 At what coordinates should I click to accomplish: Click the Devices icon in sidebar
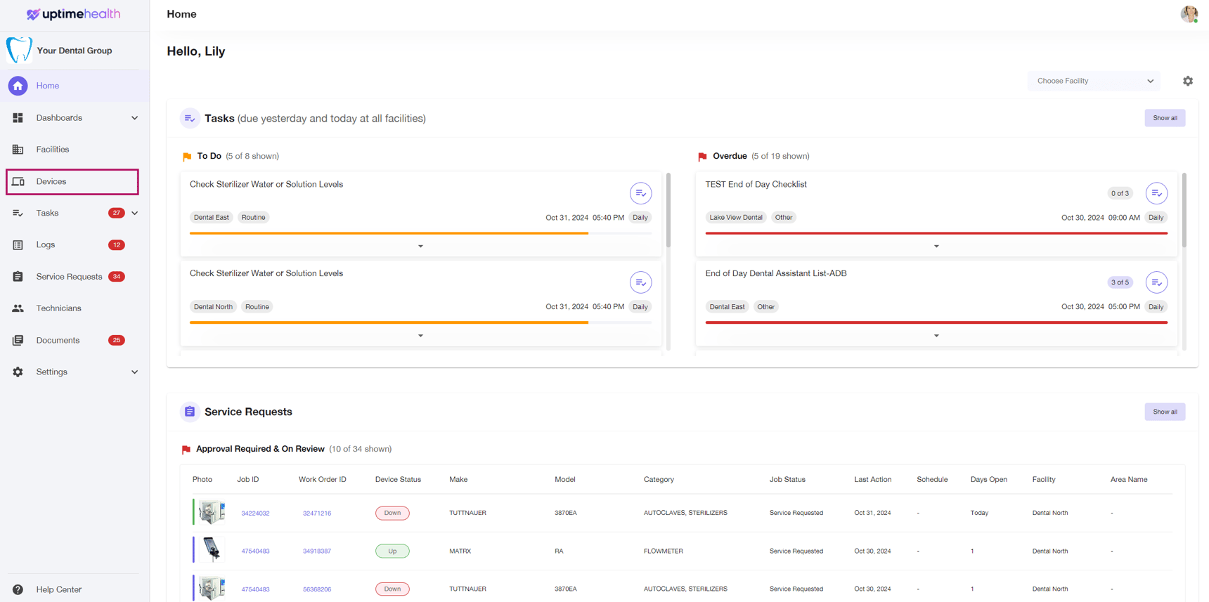pyautogui.click(x=18, y=181)
